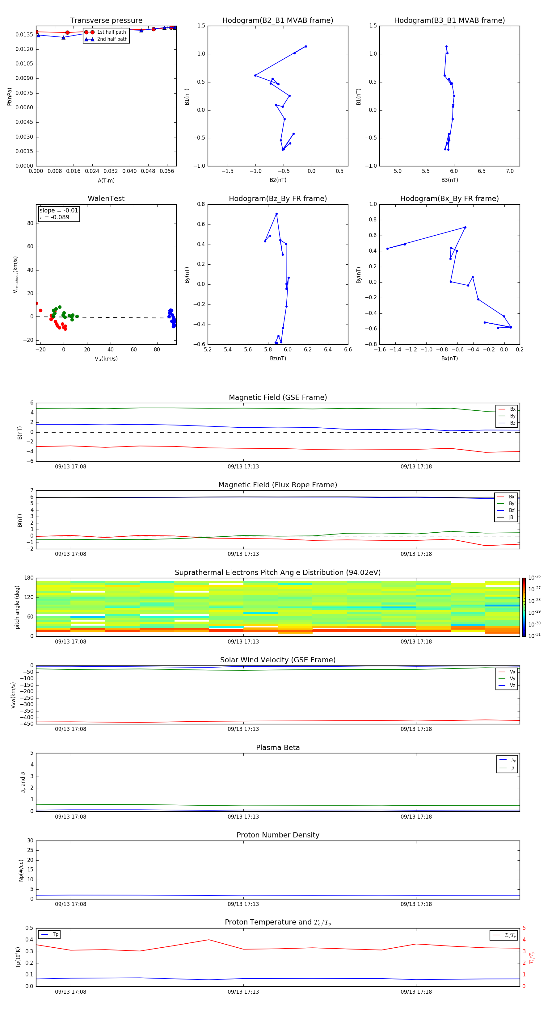The width and height of the screenshot is (556, 1019).
Task: Click the 'A(T·m)' x-axis label
Action: [x=106, y=181]
